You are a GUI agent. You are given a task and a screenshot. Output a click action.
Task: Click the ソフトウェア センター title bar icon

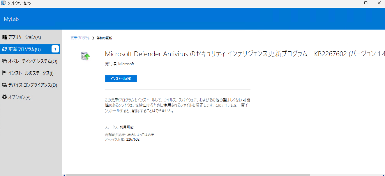pos(3,3)
